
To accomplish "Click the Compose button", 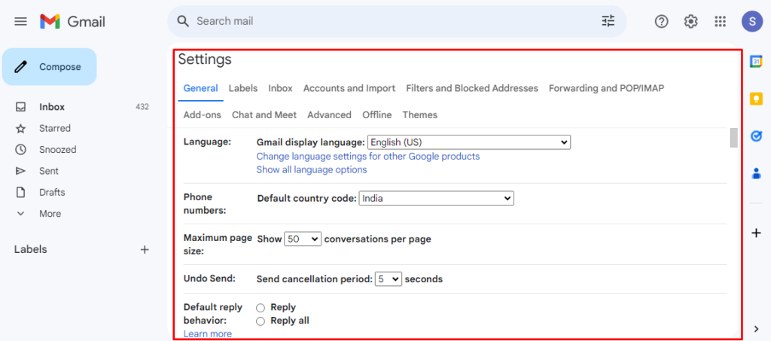I will click(x=49, y=67).
